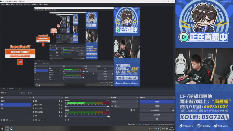Image resolution: width=233 pixels, height=131 pixels.
Task: Show the hidden source 视频采集设备 3
Action: (x=59, y=108)
